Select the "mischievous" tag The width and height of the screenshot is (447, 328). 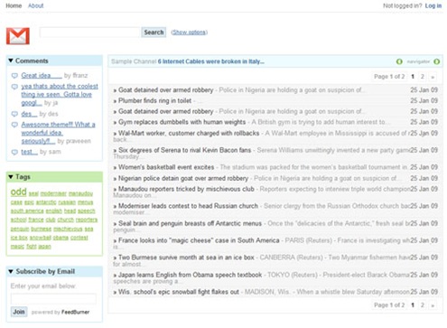68,230
